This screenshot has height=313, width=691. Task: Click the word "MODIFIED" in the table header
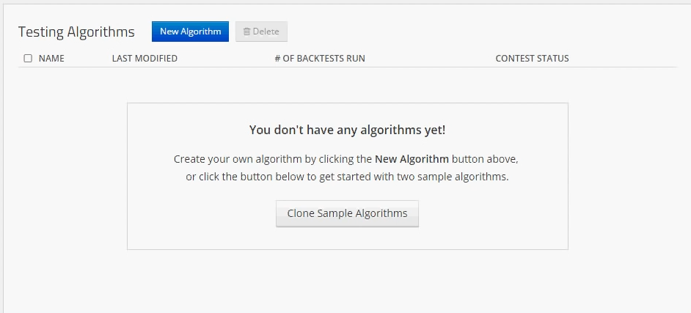(156, 59)
